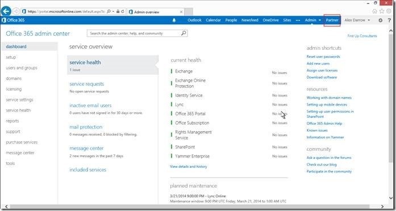The image size is (396, 211).
Task: Open Newsfeed from the top navigation
Action: (250, 20)
